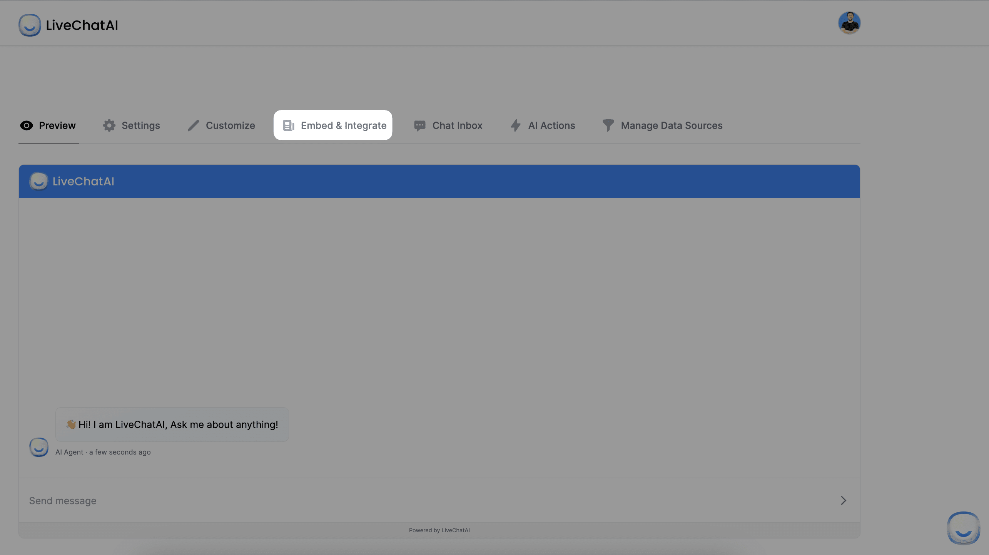This screenshot has width=989, height=555.
Task: Click the chat header LiveChatAI smiley icon
Action: 38,181
